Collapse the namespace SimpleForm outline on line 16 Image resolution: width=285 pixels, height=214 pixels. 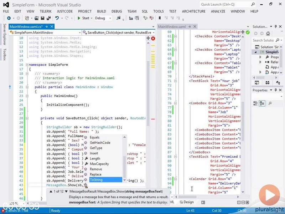27,65
